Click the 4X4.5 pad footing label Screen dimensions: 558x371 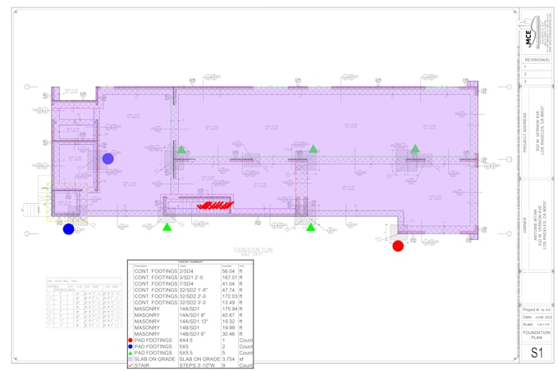coord(185,340)
